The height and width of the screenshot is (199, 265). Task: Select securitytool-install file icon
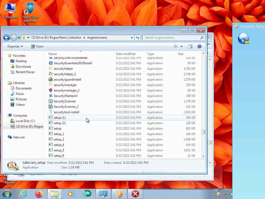(50, 112)
